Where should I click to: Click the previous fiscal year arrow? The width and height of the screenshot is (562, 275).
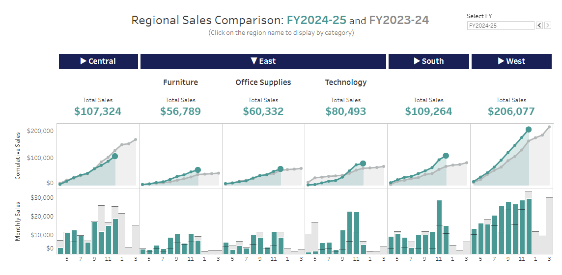(539, 26)
